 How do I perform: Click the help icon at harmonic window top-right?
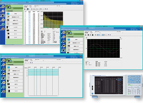coord(82,3)
